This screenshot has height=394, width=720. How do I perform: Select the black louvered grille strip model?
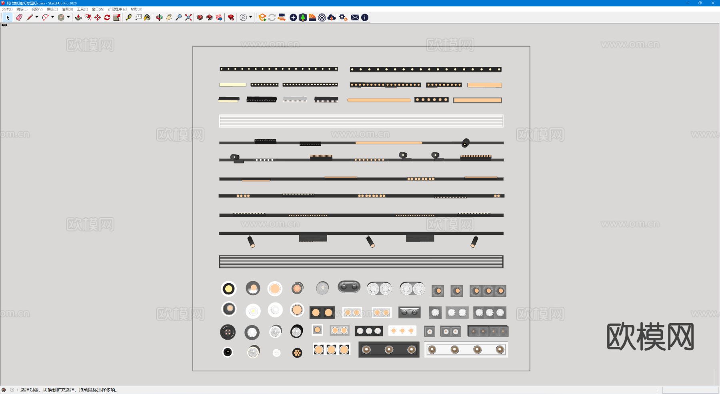coord(361,262)
